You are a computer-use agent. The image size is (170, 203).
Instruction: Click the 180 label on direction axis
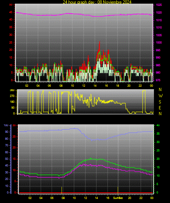tap(12, 102)
